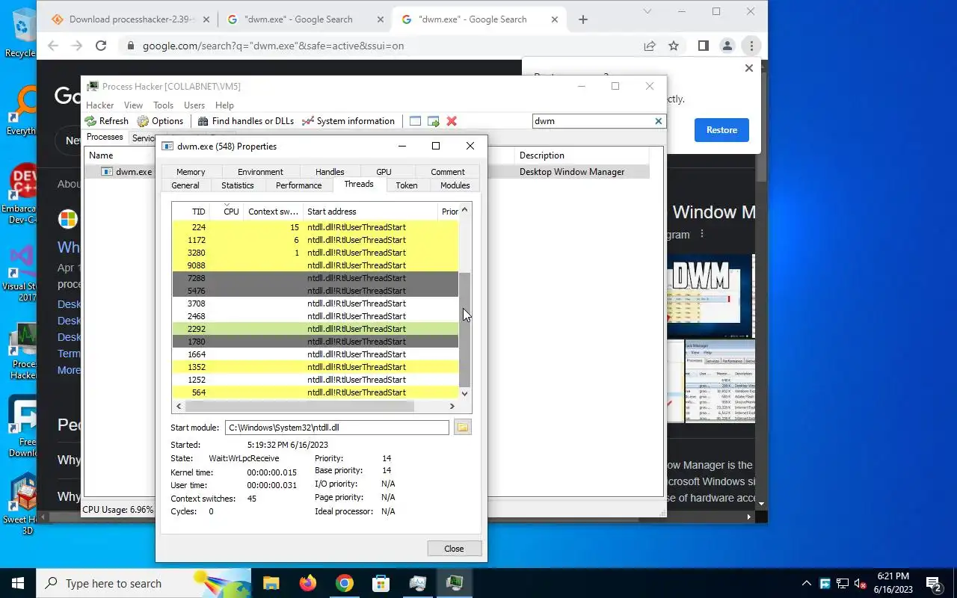The height and width of the screenshot is (598, 957).
Task: Click the Start module path field
Action: 336,428
